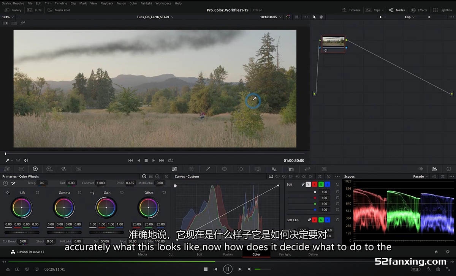456x276 pixels.
Task: Click the Gamma master wheel slider
Action: [64, 232]
